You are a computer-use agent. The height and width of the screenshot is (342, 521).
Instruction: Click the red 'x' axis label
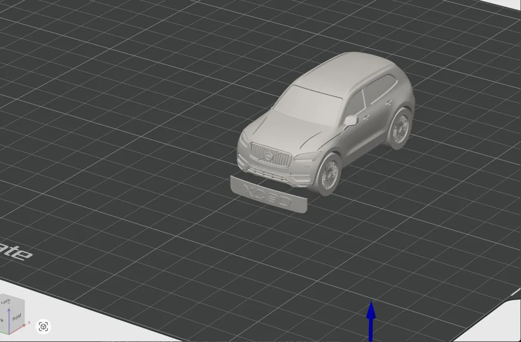pos(29,323)
